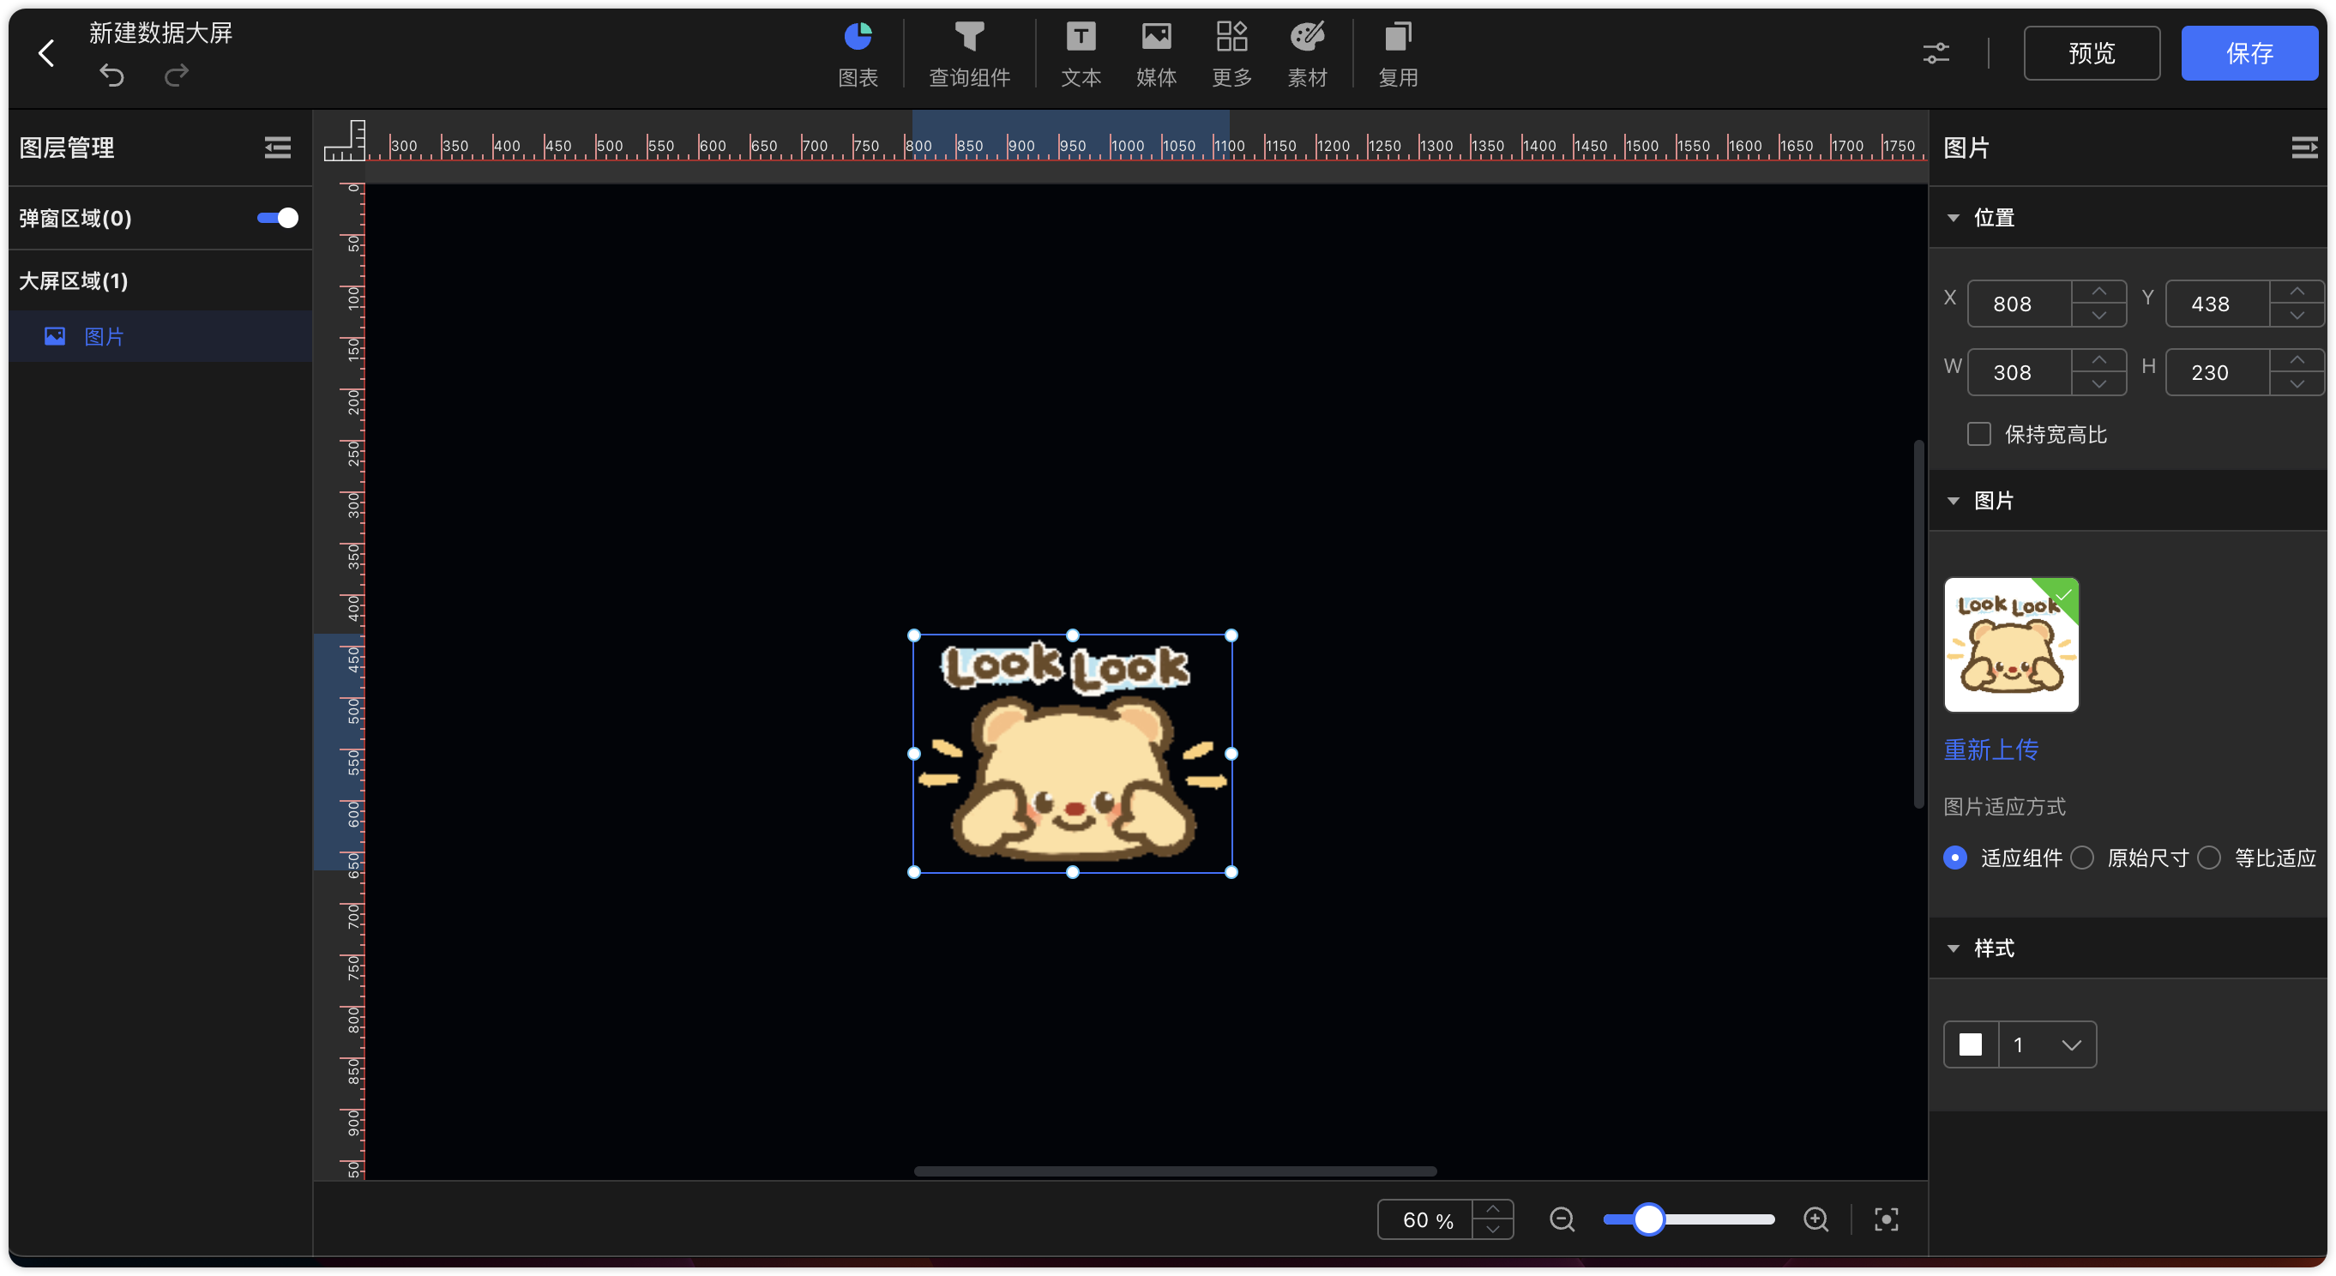2336x1276 pixels.
Task: Click the zoom slider handle
Action: pyautogui.click(x=1648, y=1219)
